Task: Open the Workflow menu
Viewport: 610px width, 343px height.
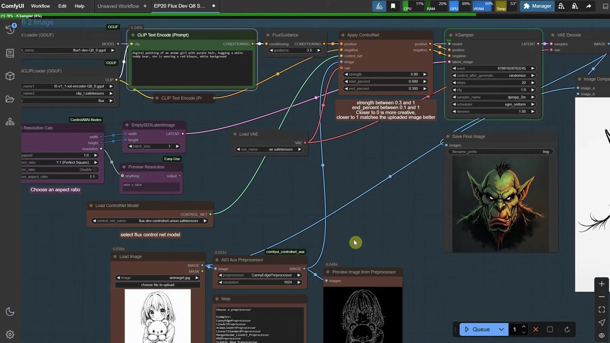Action: pyautogui.click(x=40, y=6)
